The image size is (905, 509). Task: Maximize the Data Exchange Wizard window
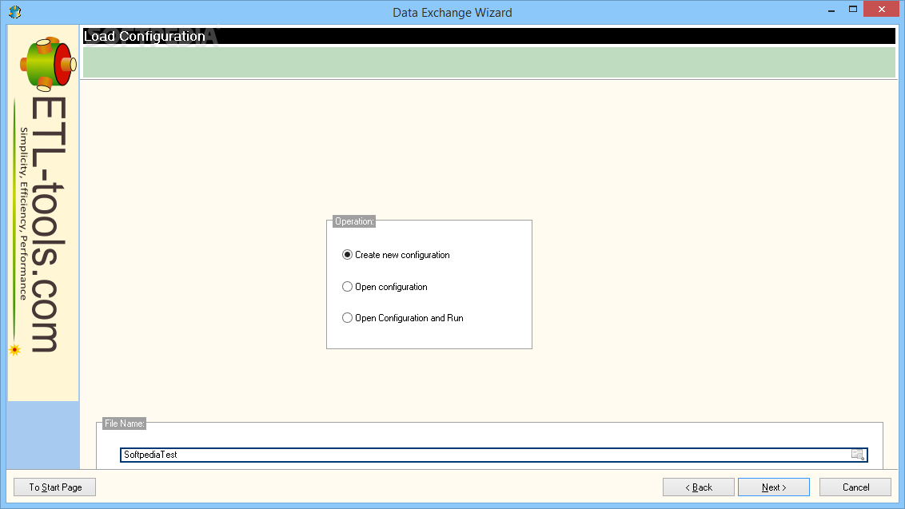click(x=852, y=10)
